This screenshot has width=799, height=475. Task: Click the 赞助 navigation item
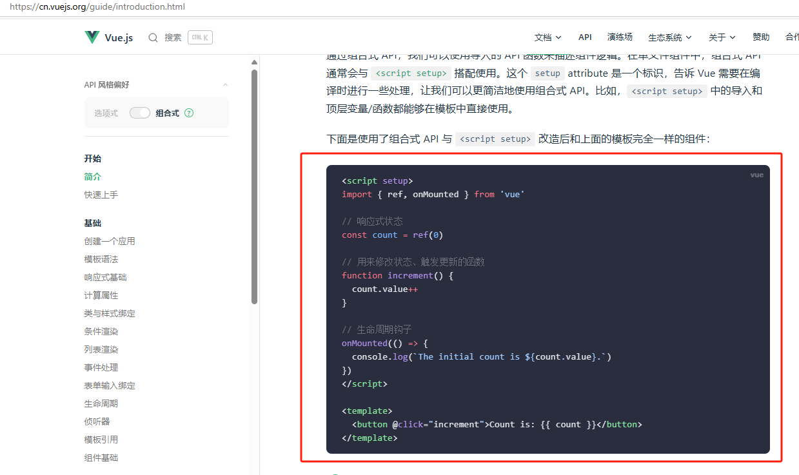click(761, 37)
